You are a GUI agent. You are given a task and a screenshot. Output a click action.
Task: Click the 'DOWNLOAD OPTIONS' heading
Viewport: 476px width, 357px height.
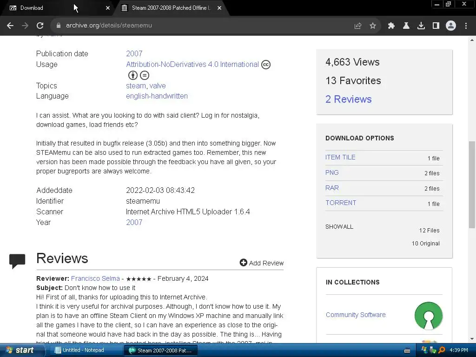tap(360, 138)
